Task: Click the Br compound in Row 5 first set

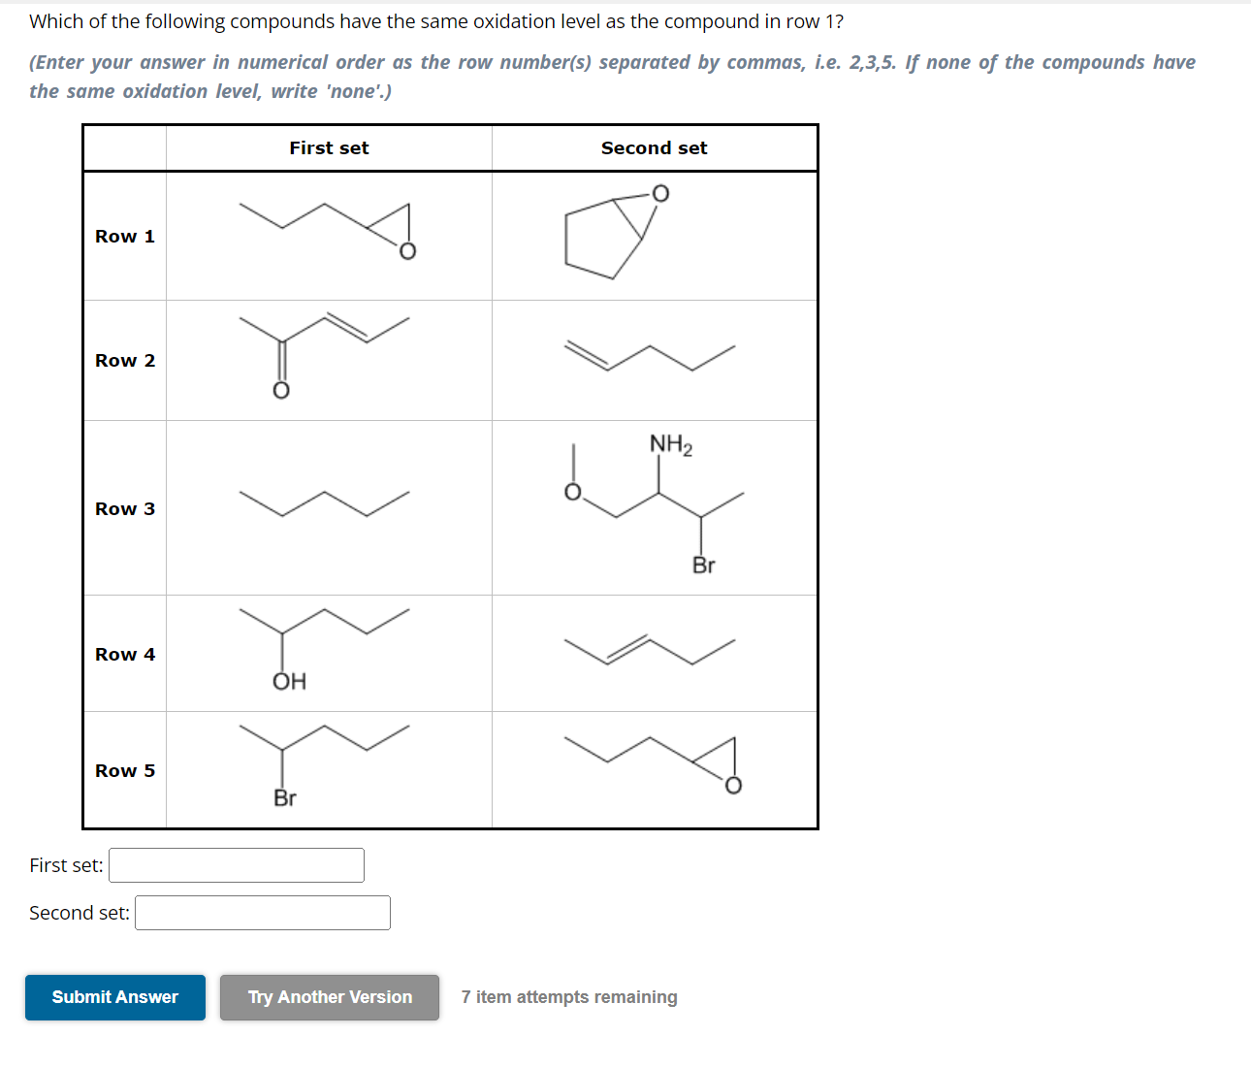Action: (x=325, y=761)
